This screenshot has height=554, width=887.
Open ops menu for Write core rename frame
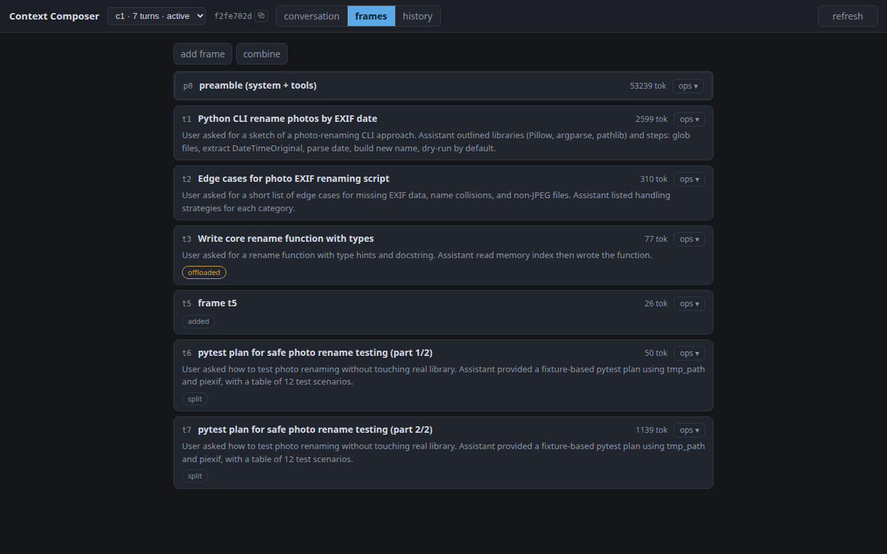point(689,239)
